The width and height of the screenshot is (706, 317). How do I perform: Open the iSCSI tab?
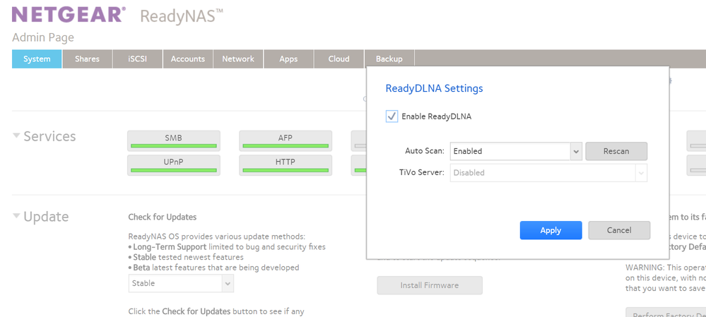pos(137,59)
